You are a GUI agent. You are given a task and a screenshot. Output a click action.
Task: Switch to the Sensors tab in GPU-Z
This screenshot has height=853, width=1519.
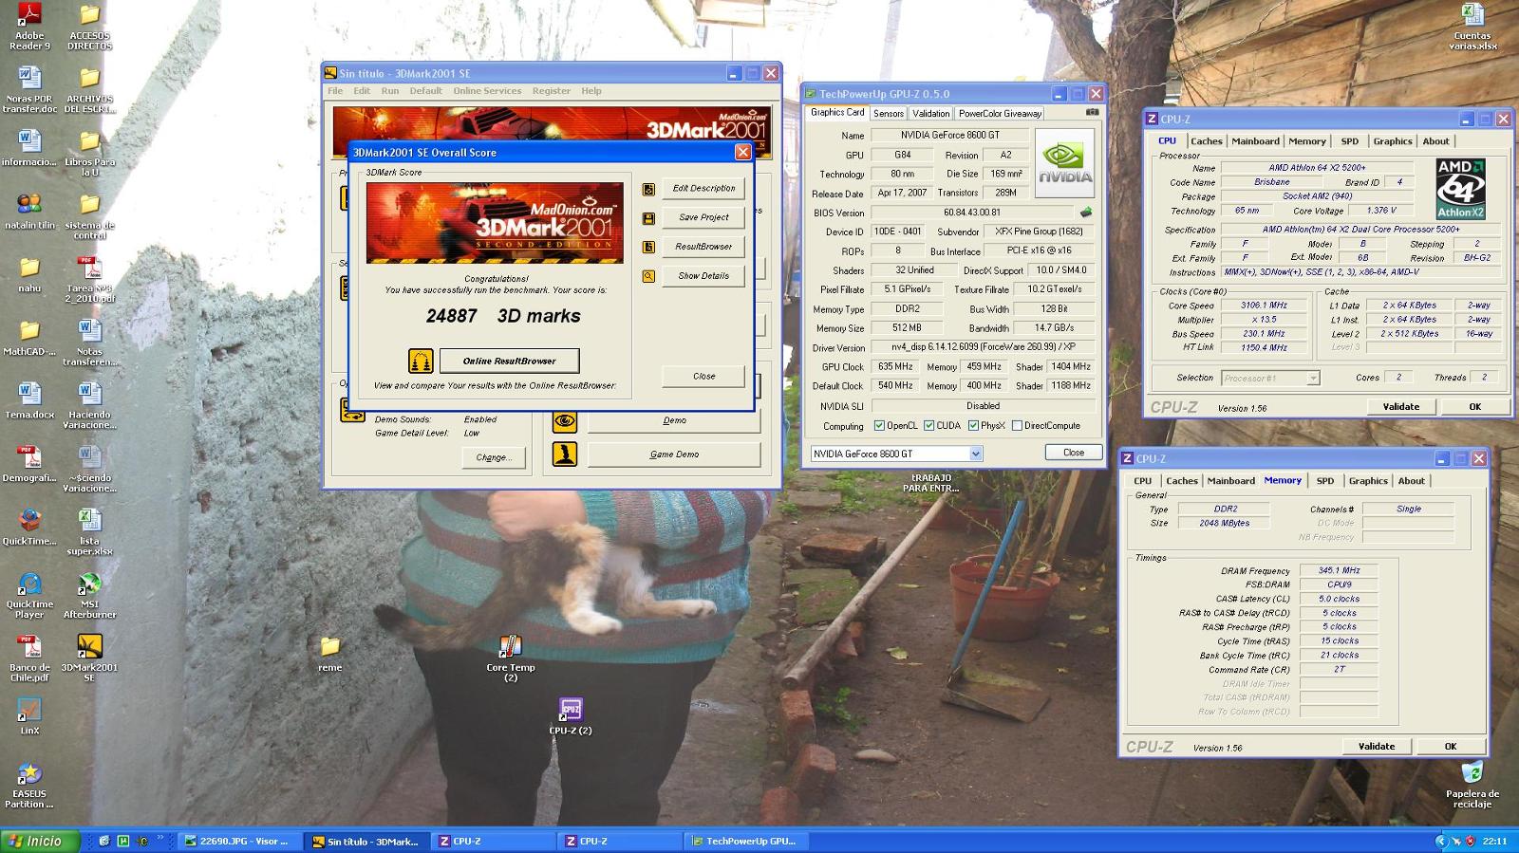tap(889, 113)
